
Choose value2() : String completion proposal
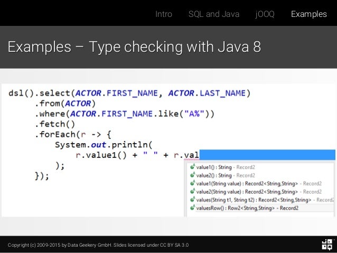pos(260,175)
